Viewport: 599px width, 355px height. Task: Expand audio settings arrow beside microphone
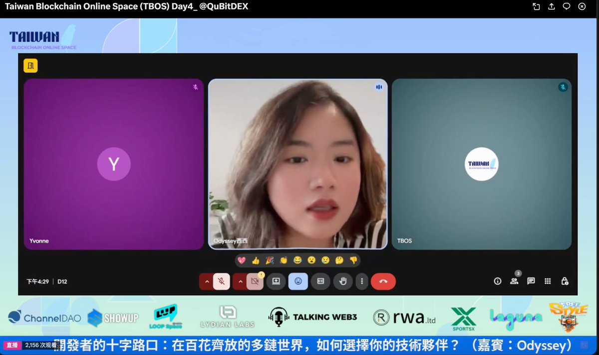pos(207,281)
